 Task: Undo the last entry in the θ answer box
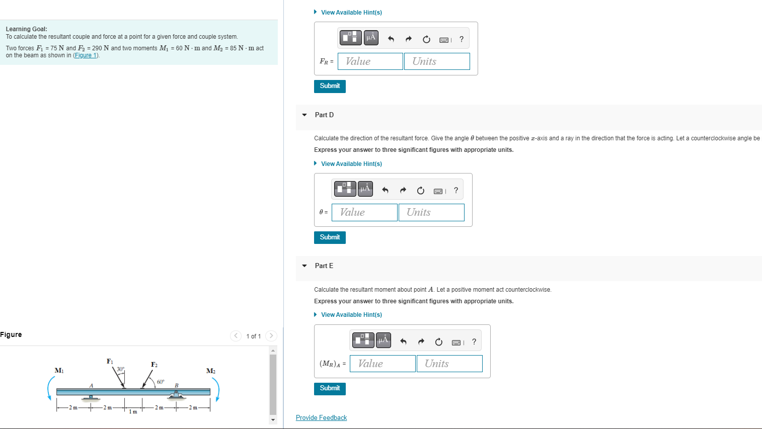pyautogui.click(x=385, y=190)
